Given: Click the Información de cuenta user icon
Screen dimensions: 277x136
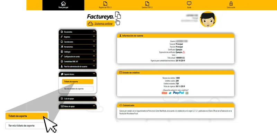Looking at the screenshot, I should tap(120, 36).
